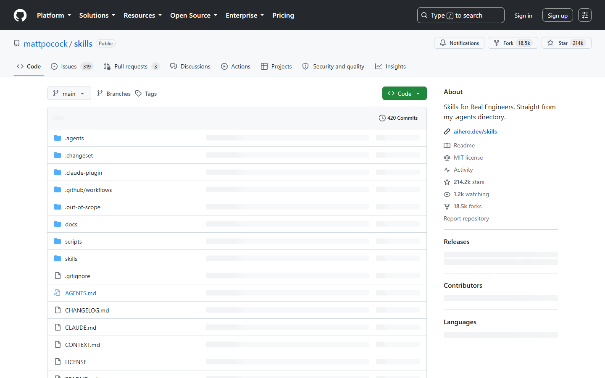
Task: Open the CHANGELOG.md file name
Action: point(87,310)
